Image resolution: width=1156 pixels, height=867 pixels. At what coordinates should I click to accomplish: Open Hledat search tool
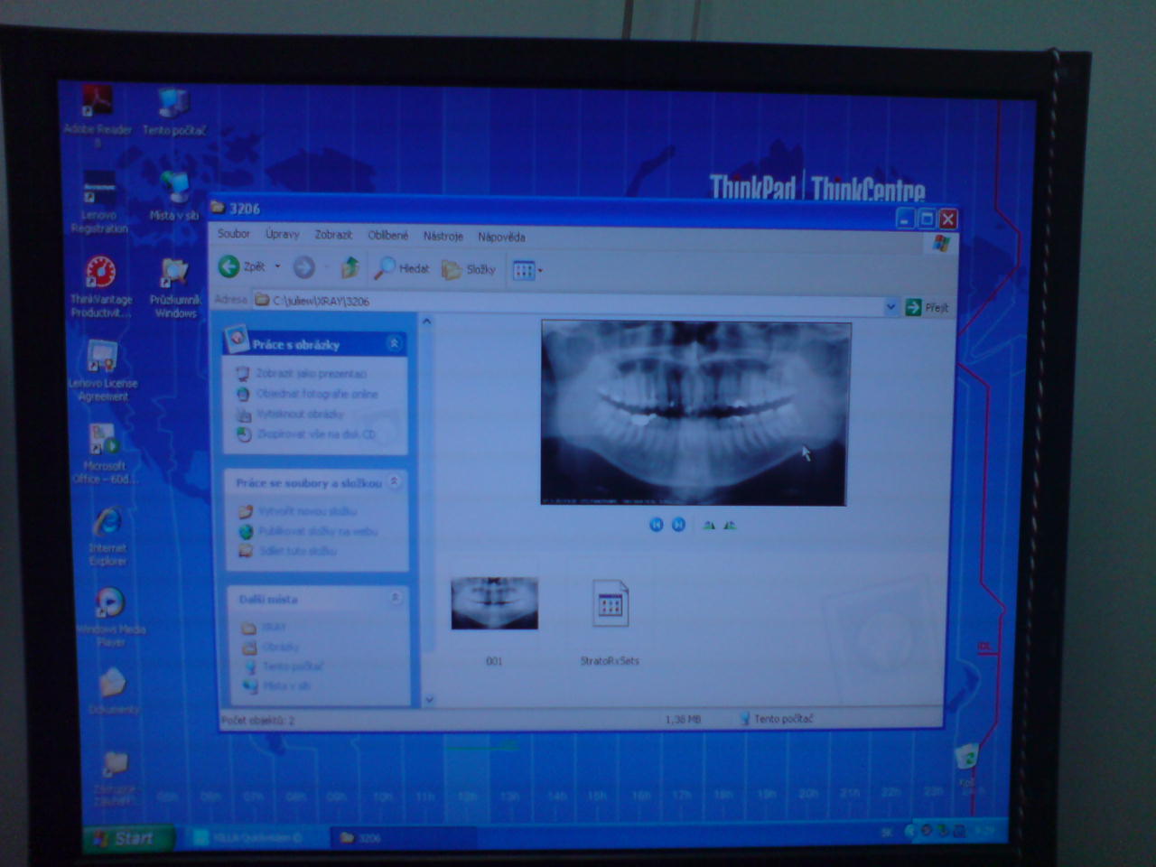(x=402, y=268)
